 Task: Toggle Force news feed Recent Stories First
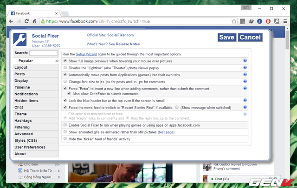(x=65, y=107)
